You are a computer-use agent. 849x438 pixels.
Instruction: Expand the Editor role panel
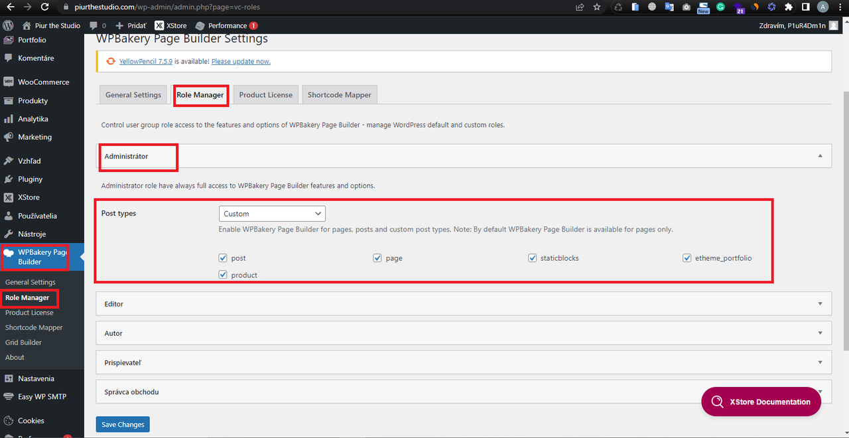[464, 304]
